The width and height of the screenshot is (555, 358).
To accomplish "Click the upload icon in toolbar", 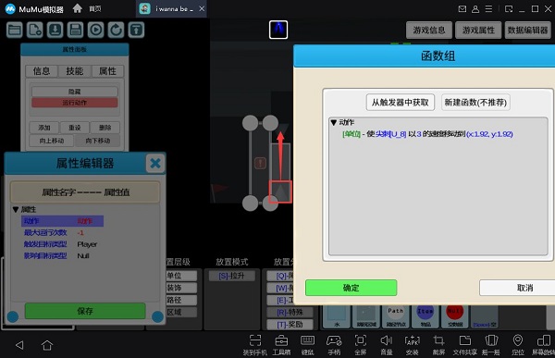I will (x=136, y=31).
